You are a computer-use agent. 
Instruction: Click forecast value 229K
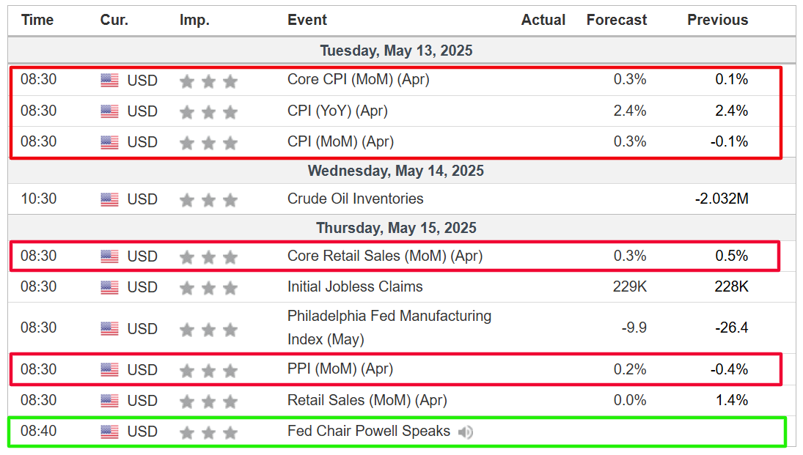[x=630, y=287]
